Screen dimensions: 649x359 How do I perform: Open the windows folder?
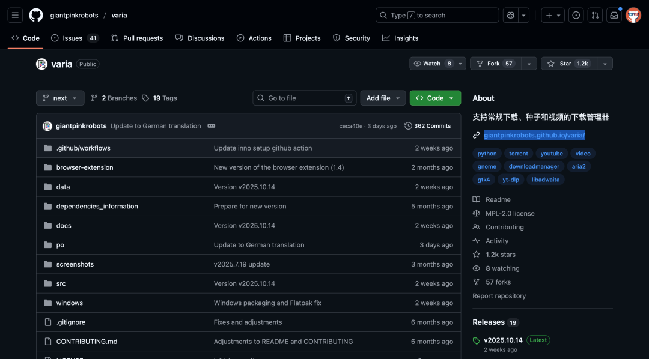(x=70, y=303)
